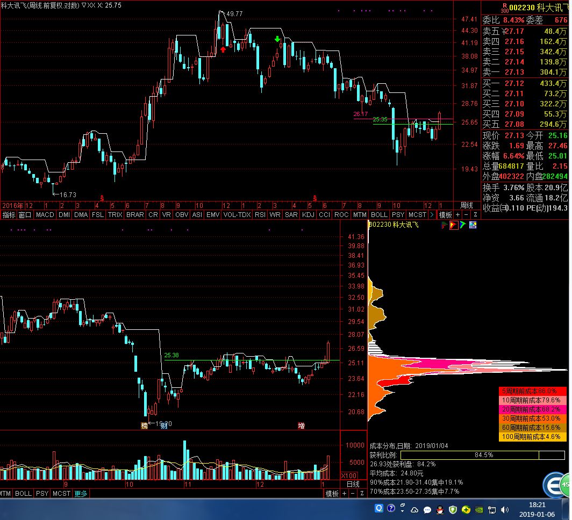Open 更多 indicator list at bottom
This screenshot has width=572, height=520.
click(81, 493)
